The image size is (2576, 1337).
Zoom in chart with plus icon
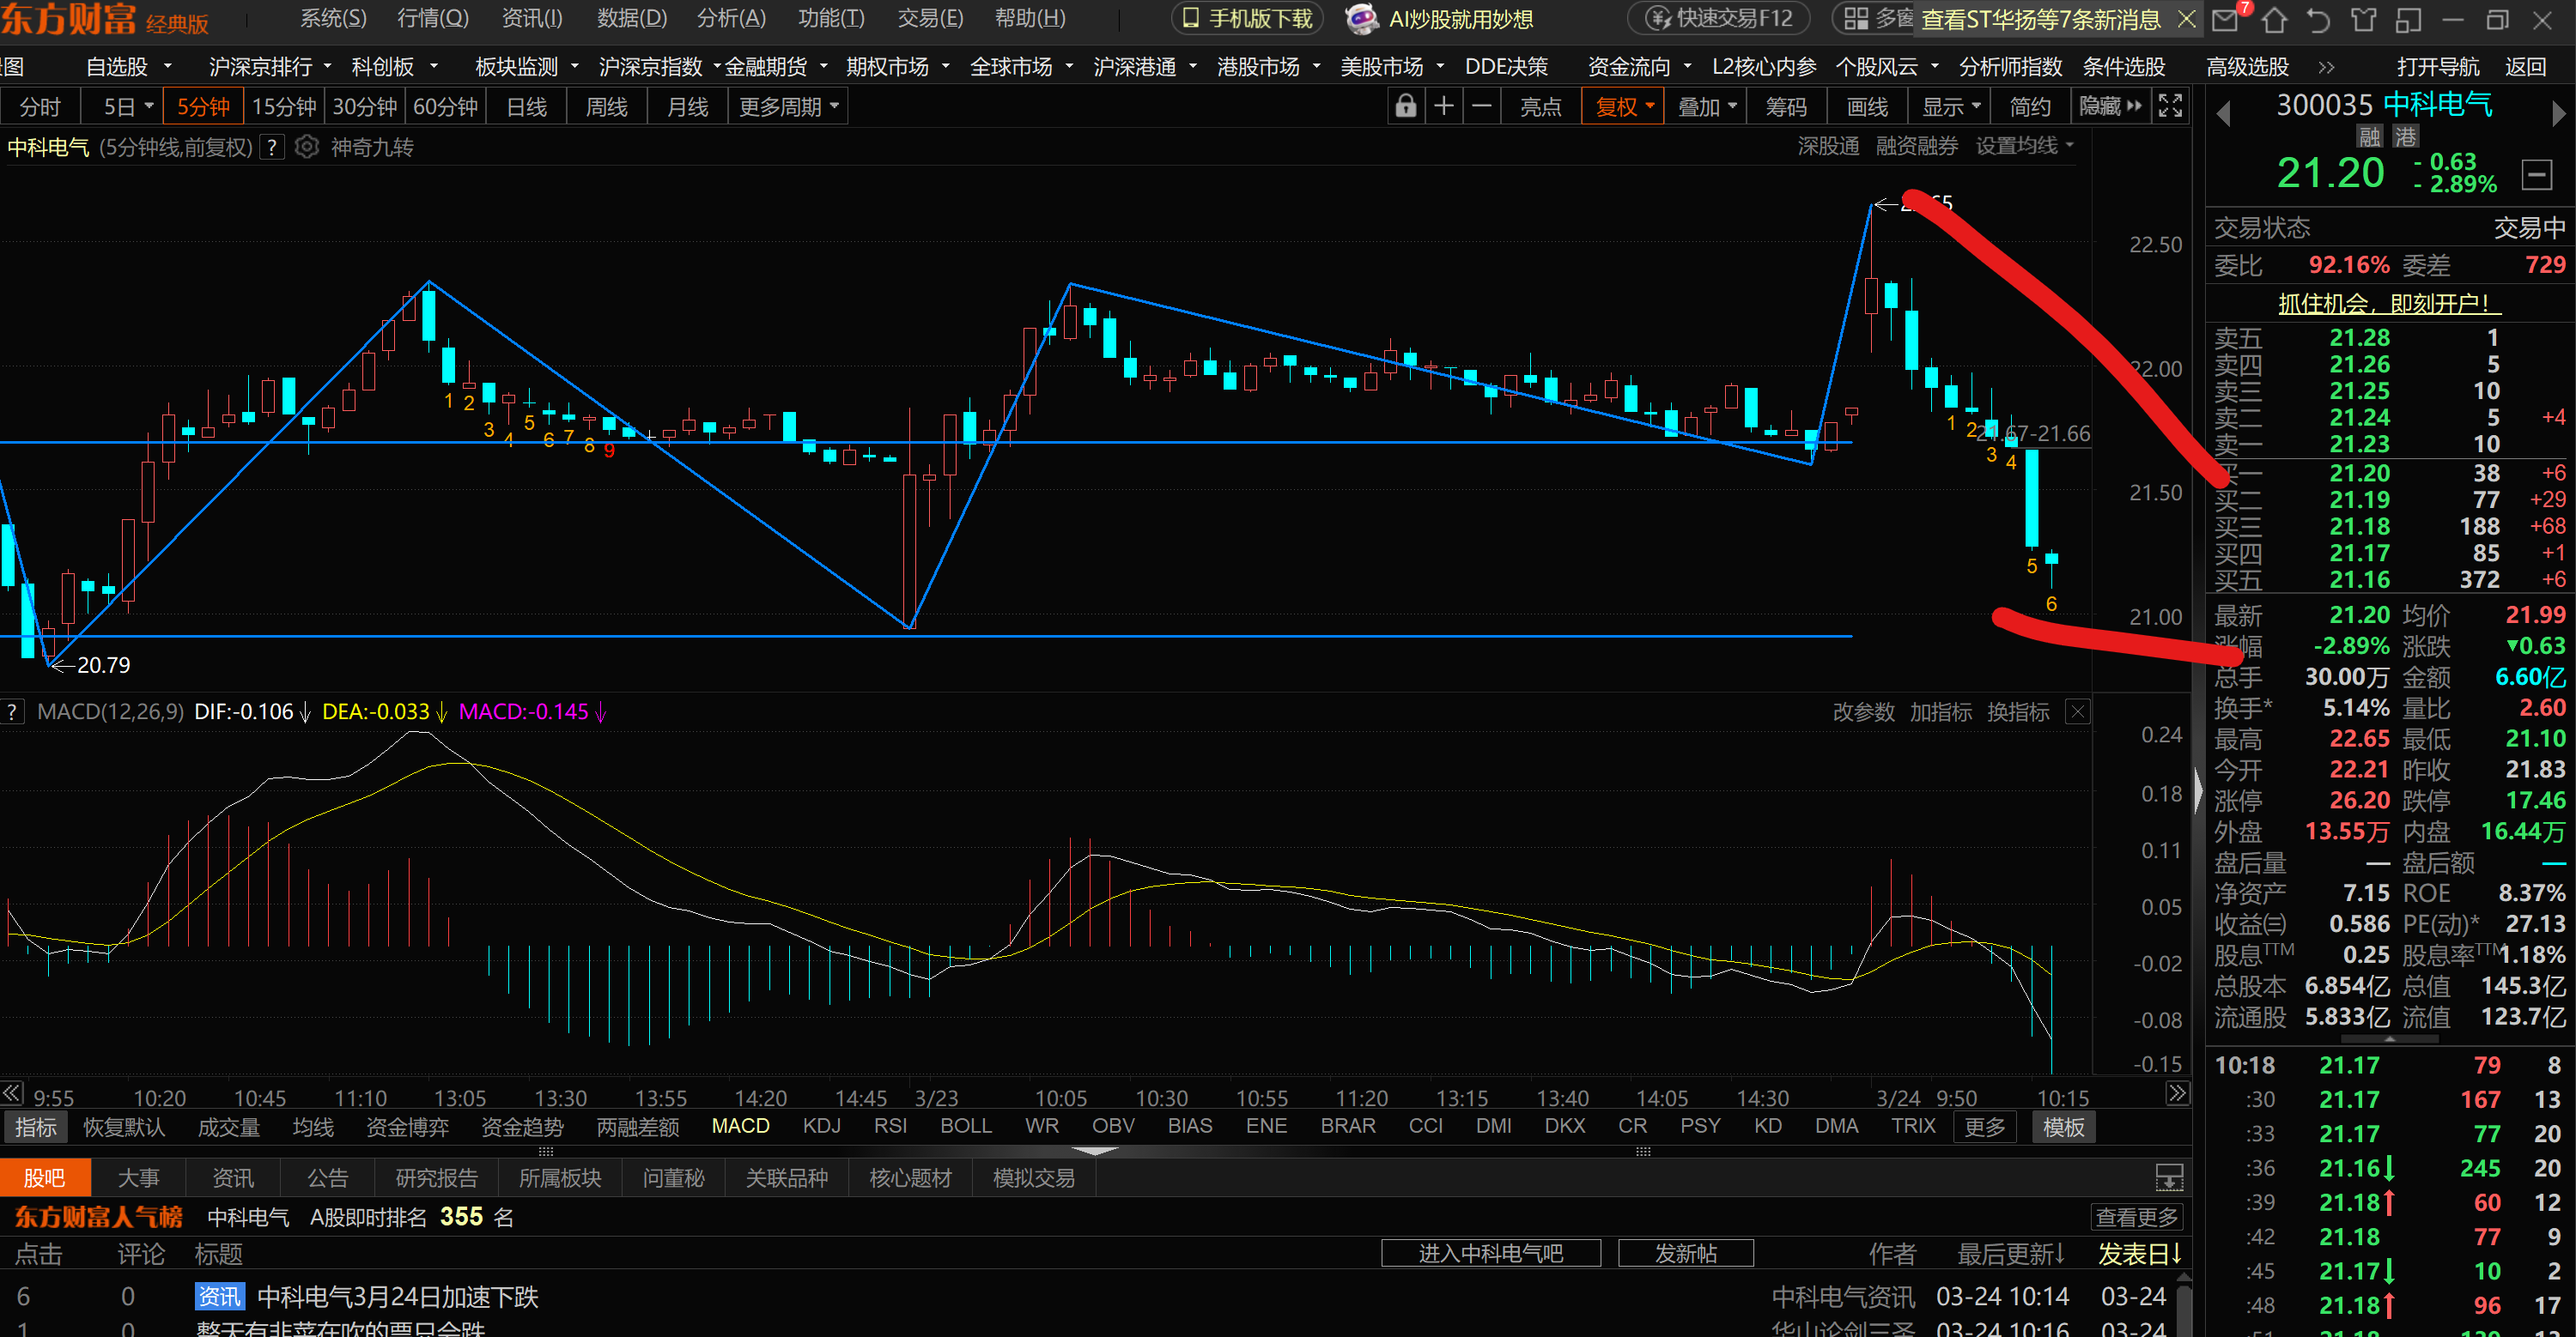(x=1444, y=106)
